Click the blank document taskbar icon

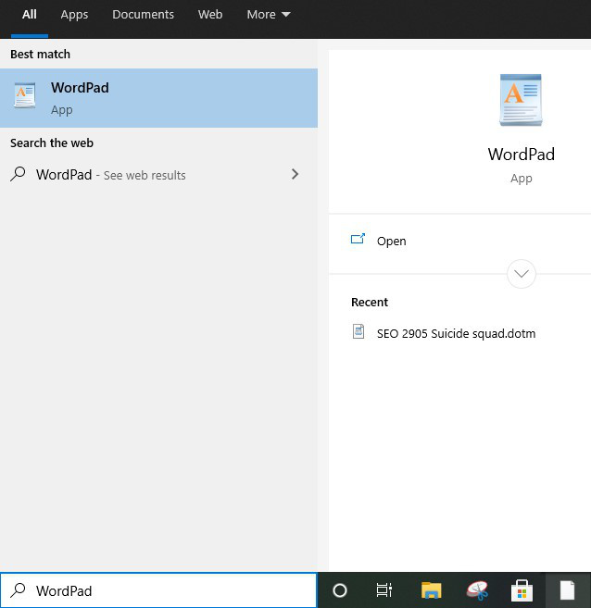(x=567, y=590)
